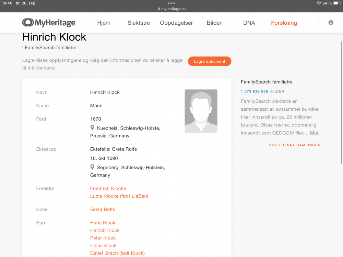Tap the marriage place location pin icon
The image size is (343, 257).
(x=92, y=167)
